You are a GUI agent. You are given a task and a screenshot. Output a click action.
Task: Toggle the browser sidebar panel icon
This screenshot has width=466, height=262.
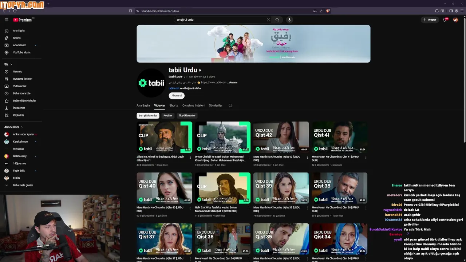click(x=451, y=11)
